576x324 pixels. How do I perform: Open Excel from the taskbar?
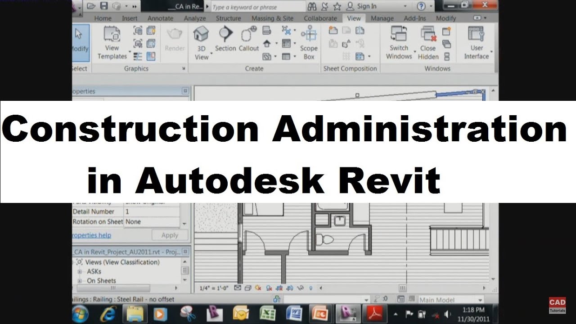coord(267,313)
